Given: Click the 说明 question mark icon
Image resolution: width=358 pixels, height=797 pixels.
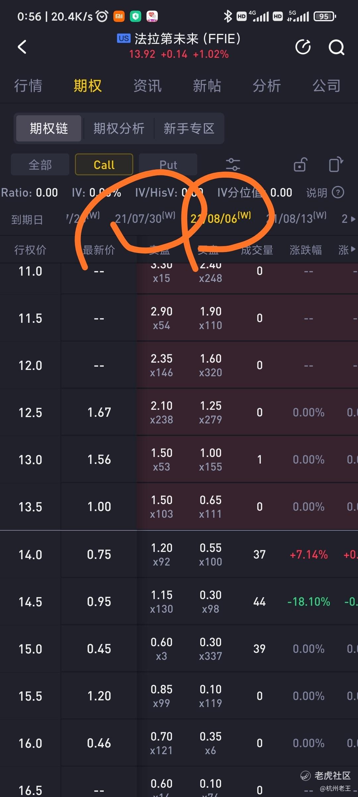Looking at the screenshot, I should [x=338, y=192].
